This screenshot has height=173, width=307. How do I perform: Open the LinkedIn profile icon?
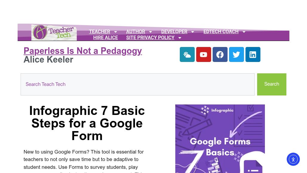pyautogui.click(x=253, y=54)
